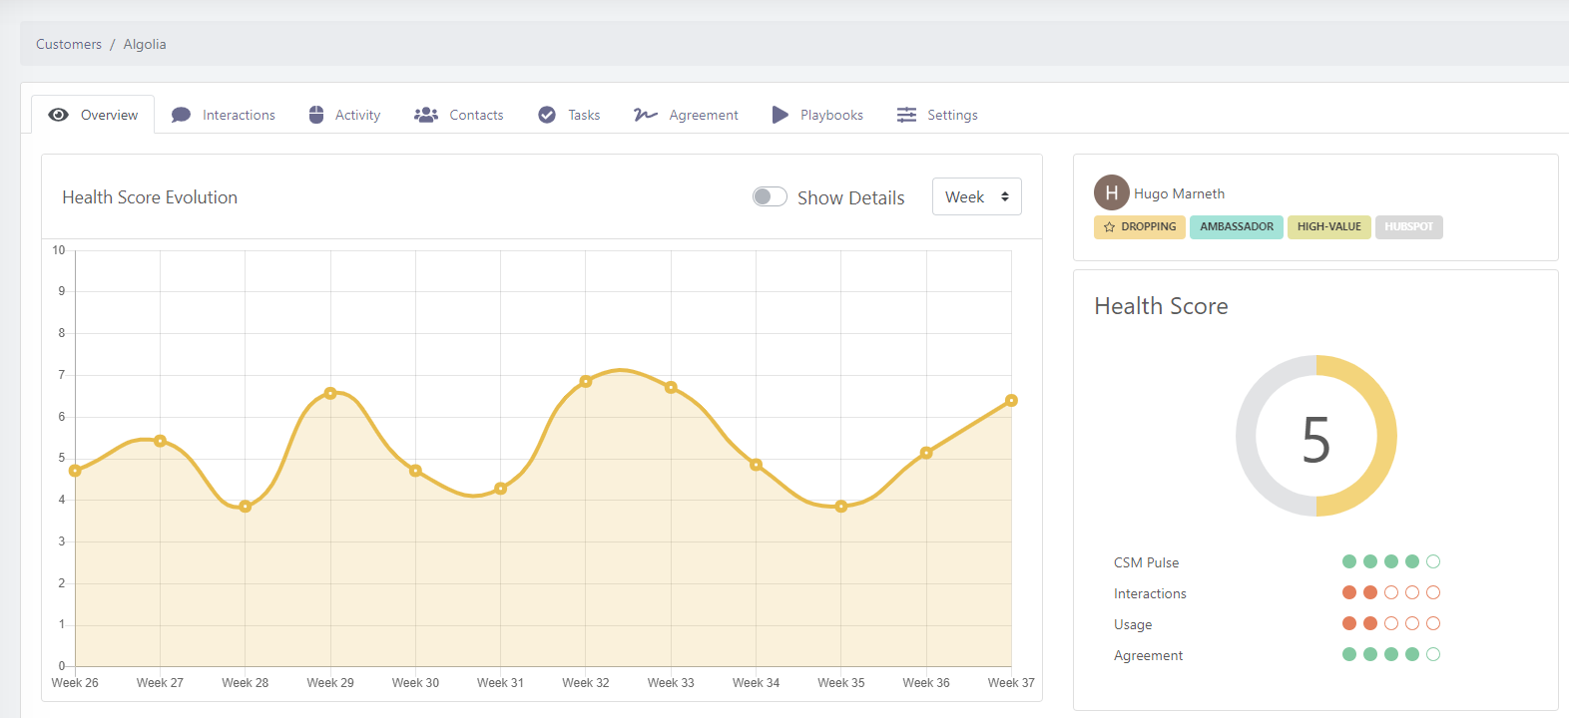
Task: Switch to the Interactions tab
Action: point(223,115)
